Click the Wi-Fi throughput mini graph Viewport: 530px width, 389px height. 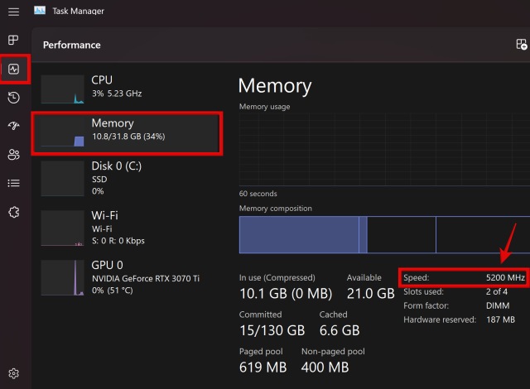click(63, 228)
